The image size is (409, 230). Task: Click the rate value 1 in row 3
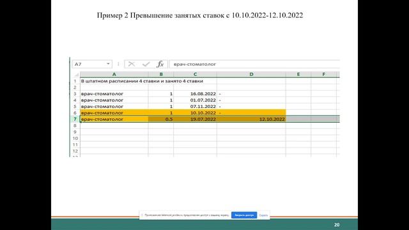click(161, 94)
